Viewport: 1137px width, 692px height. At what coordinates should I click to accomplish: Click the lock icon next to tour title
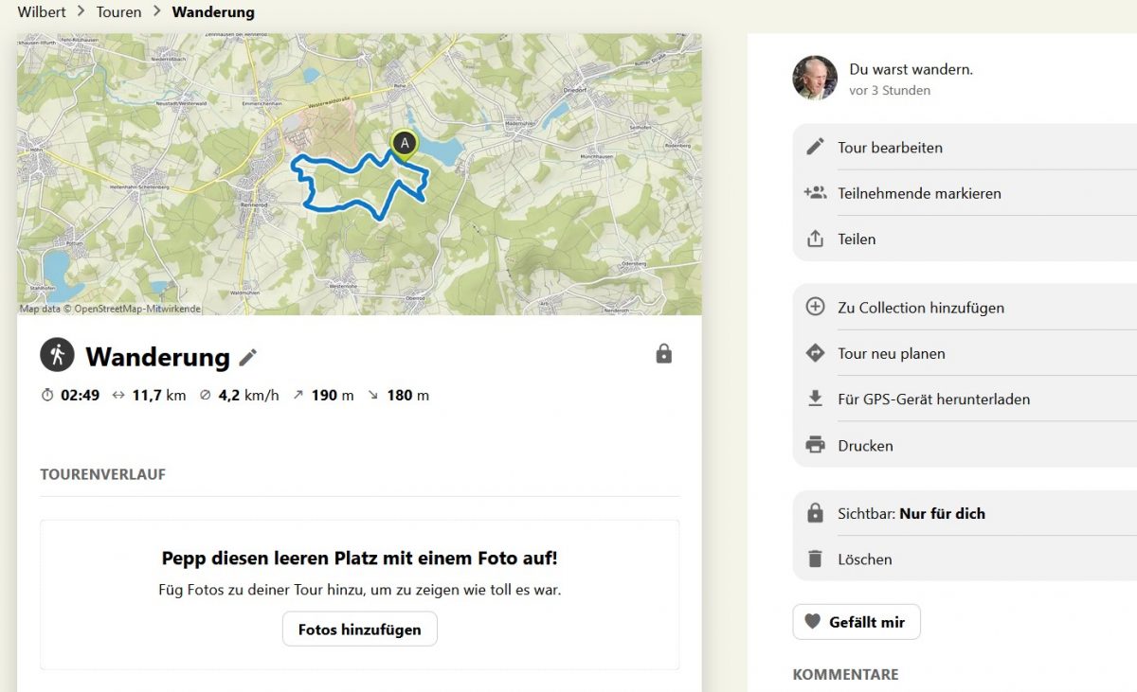[663, 354]
